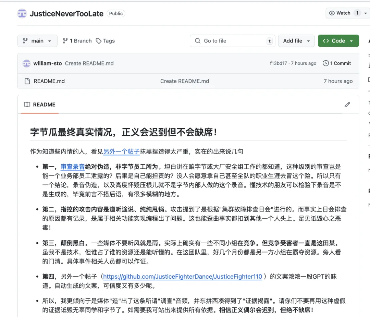Click the tag icon beside Tags
Screen dimensions: 370x317
pos(98,41)
